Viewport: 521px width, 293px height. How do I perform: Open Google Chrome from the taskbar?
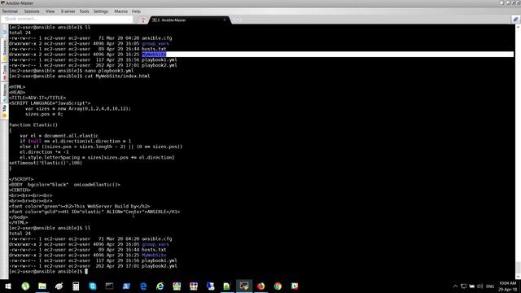(278, 286)
